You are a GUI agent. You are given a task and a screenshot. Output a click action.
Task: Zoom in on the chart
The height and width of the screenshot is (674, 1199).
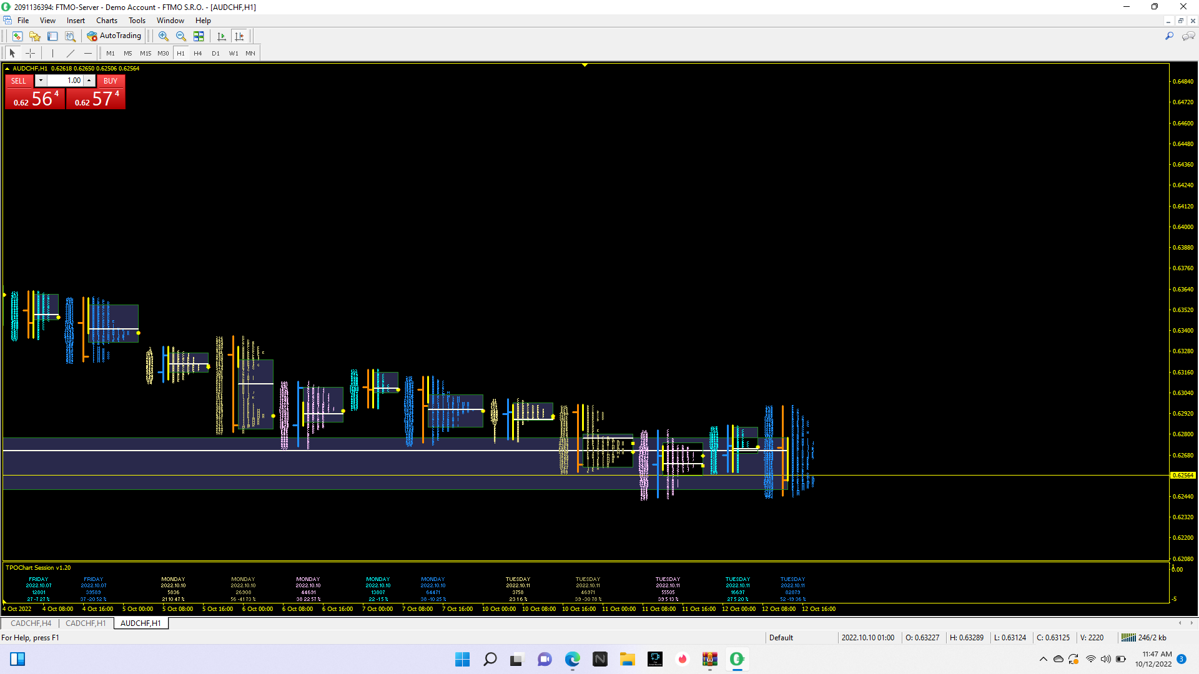pos(164,36)
